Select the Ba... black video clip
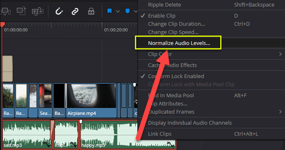Image resolution: width=285 pixels, height=150 pixels. tap(59, 100)
